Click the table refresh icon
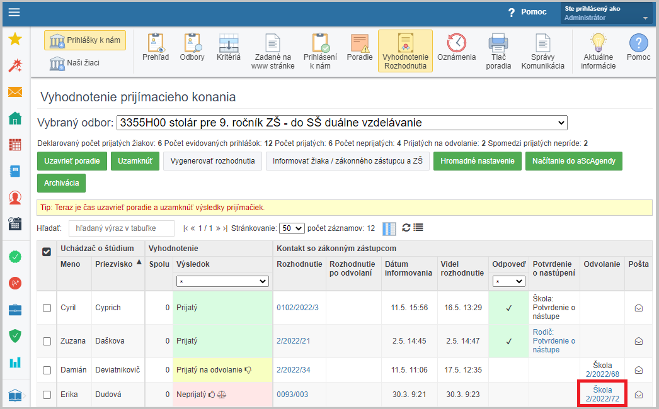Screen dimensions: 659x409 pyautogui.click(x=406, y=228)
